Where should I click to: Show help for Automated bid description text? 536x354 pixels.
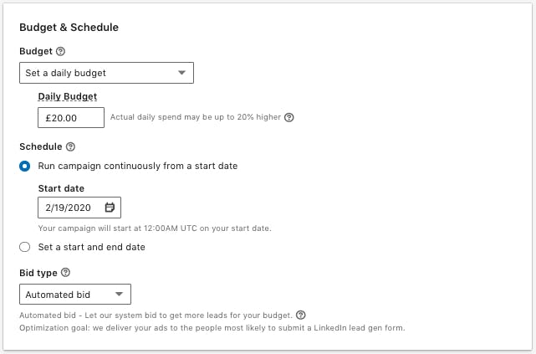(x=301, y=315)
